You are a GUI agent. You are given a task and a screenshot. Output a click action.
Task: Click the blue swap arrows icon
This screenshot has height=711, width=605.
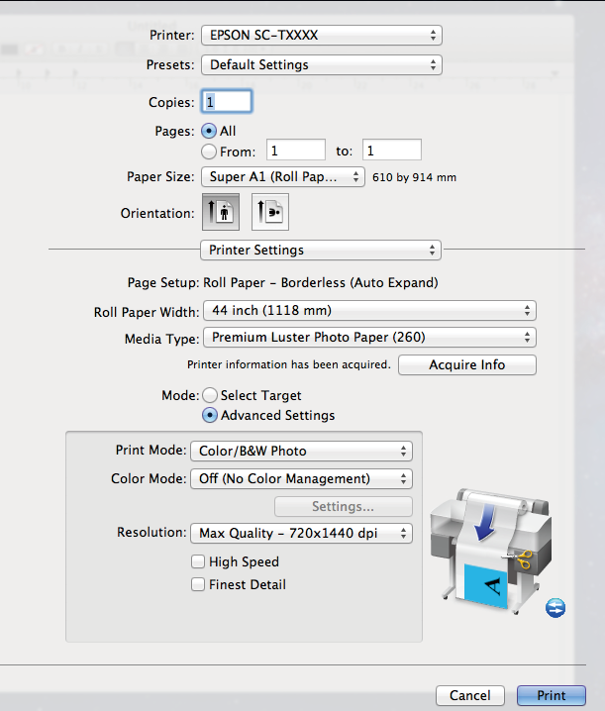pyautogui.click(x=555, y=608)
